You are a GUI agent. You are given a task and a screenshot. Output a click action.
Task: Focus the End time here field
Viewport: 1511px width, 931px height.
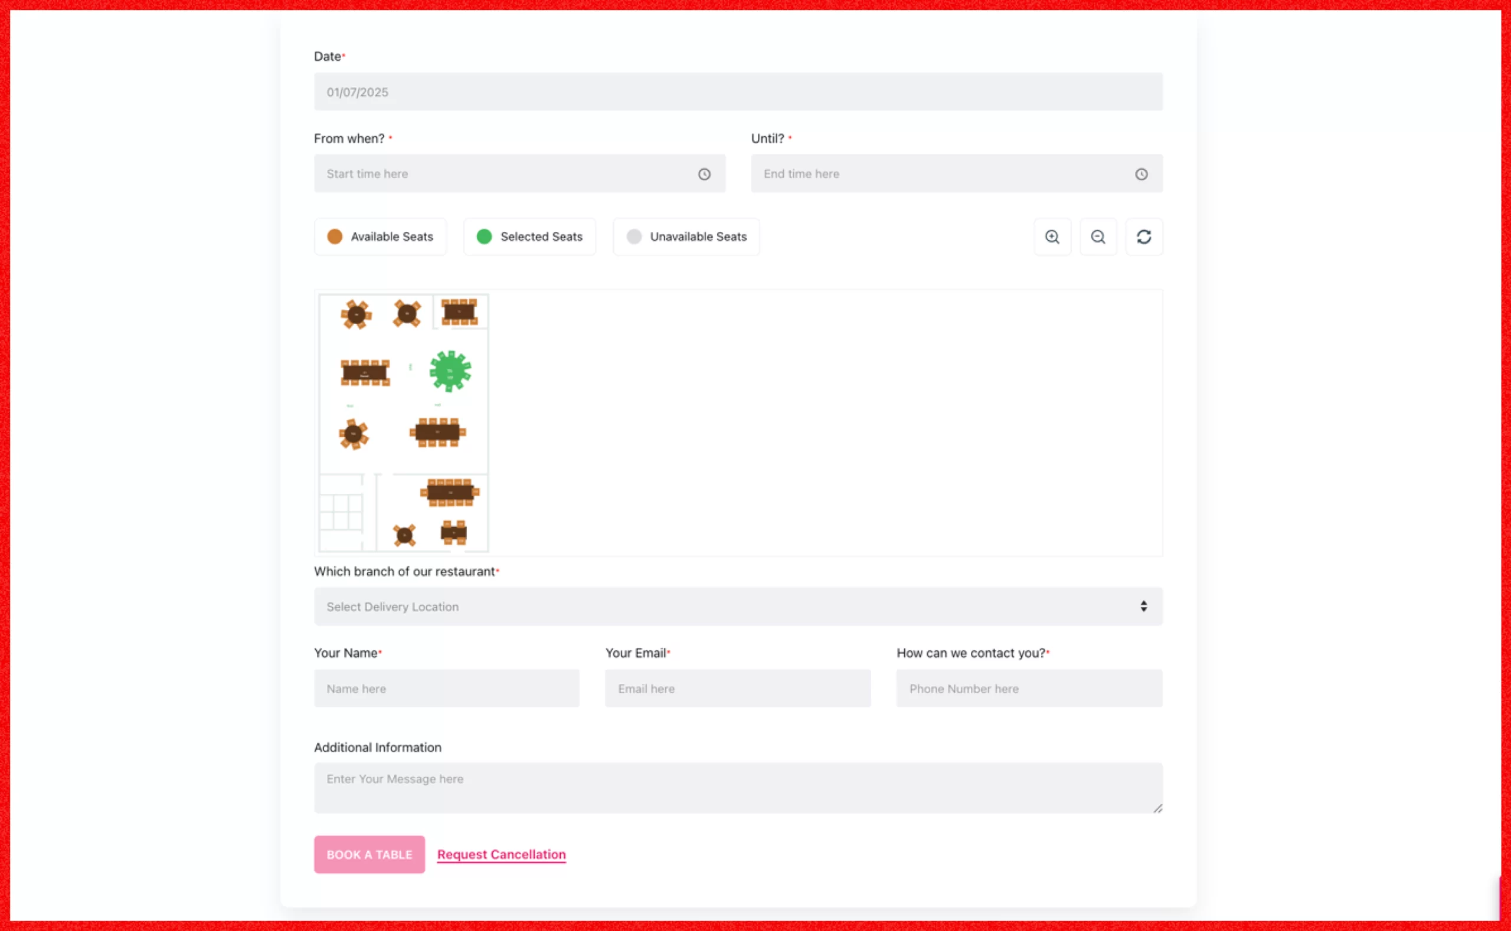point(957,173)
